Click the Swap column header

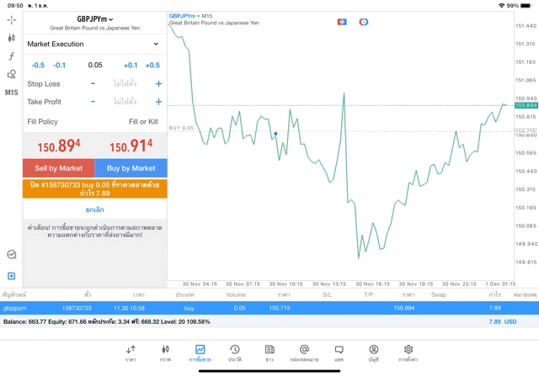point(439,294)
